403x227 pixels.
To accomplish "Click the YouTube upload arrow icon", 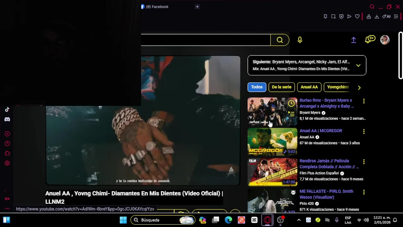I will pyautogui.click(x=354, y=40).
